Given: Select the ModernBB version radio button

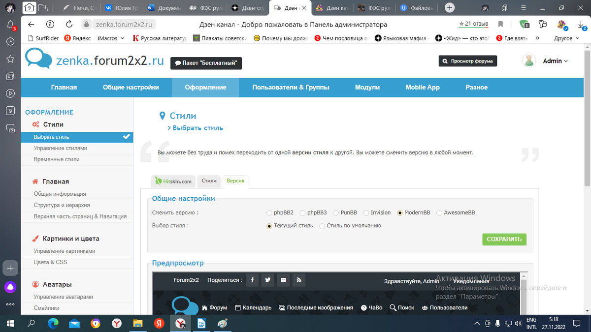Looking at the screenshot, I should [400, 213].
